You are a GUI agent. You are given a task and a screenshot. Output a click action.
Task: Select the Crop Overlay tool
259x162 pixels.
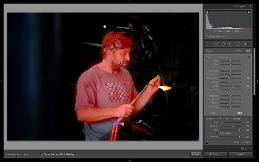tap(209, 44)
